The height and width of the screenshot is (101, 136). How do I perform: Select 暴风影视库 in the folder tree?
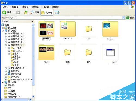(16, 74)
